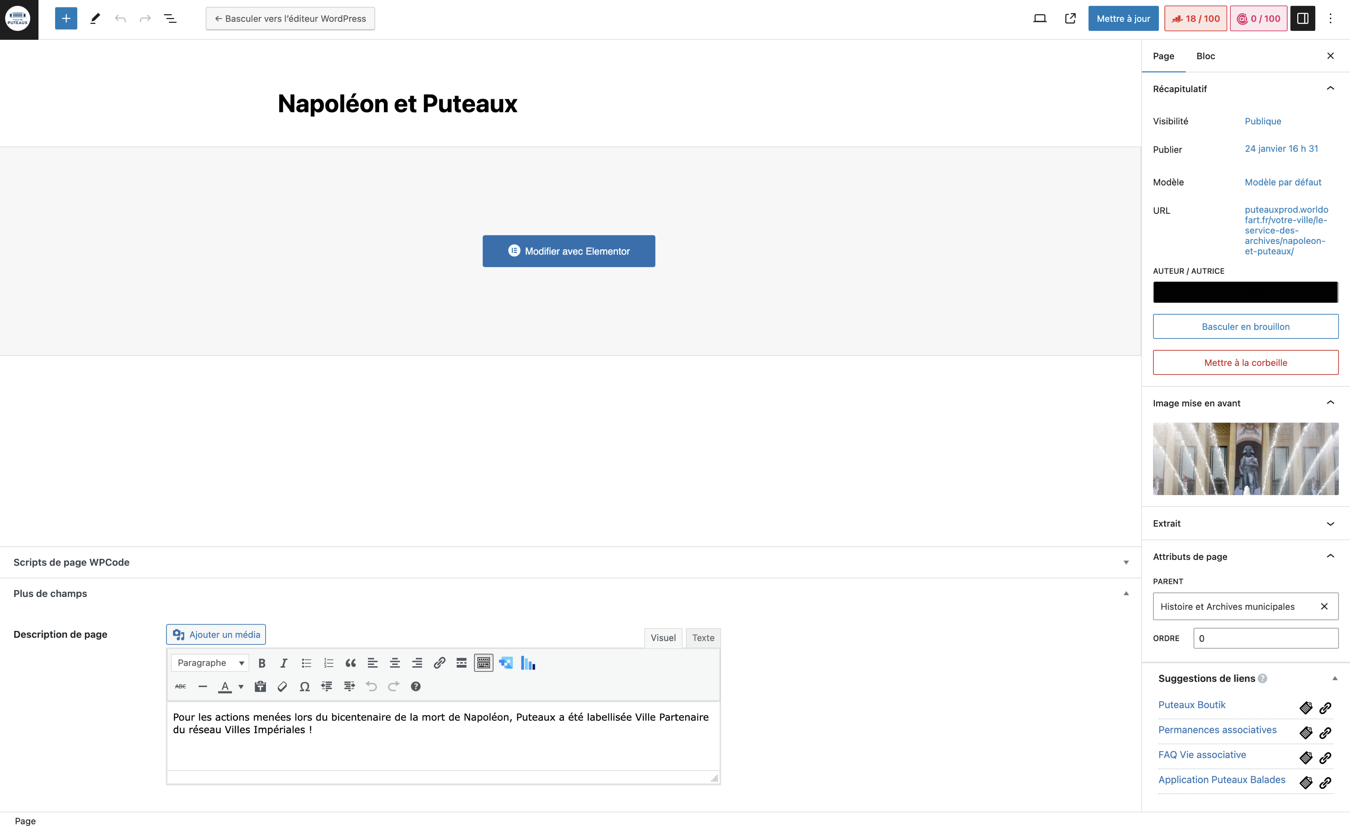
Task: Click the featured Napoleon image thumbnail
Action: [1245, 458]
